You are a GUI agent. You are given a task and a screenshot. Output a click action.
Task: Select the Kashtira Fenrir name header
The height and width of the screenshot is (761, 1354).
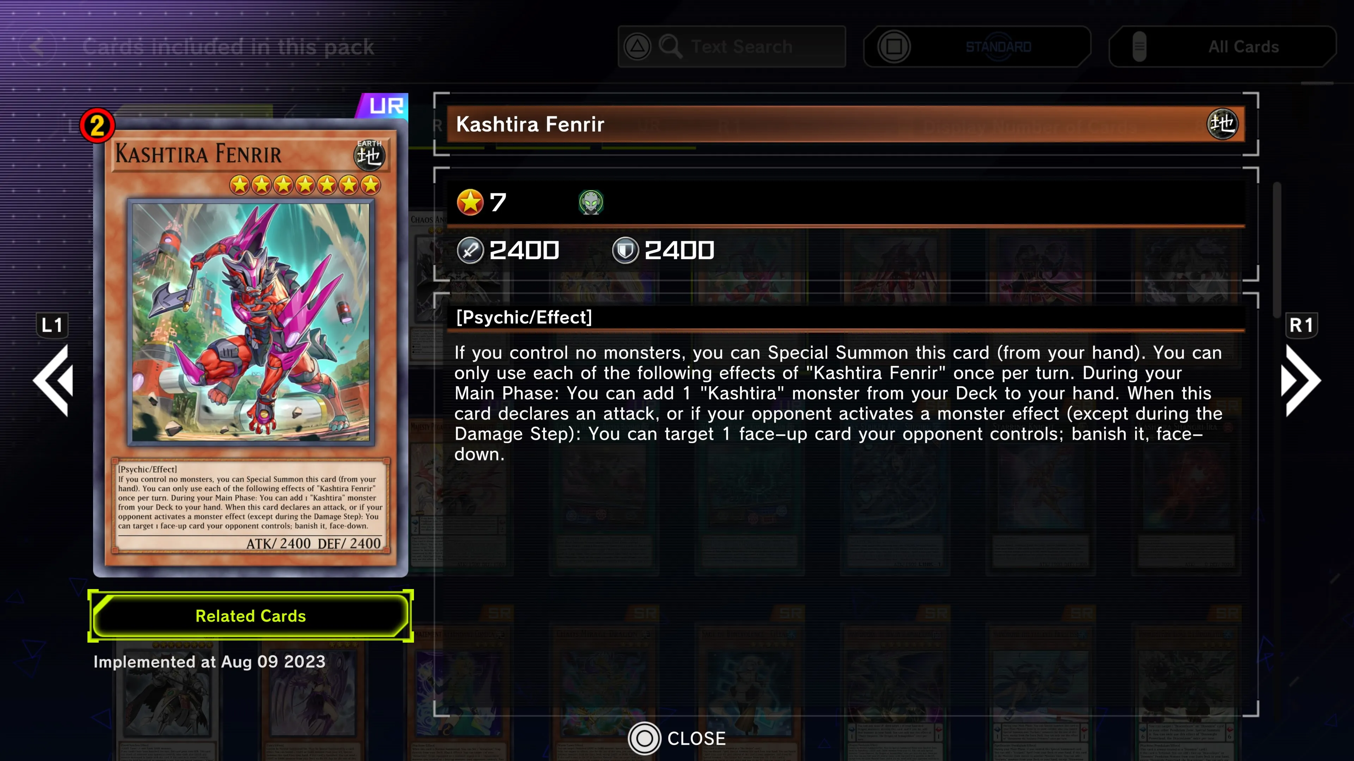[845, 124]
